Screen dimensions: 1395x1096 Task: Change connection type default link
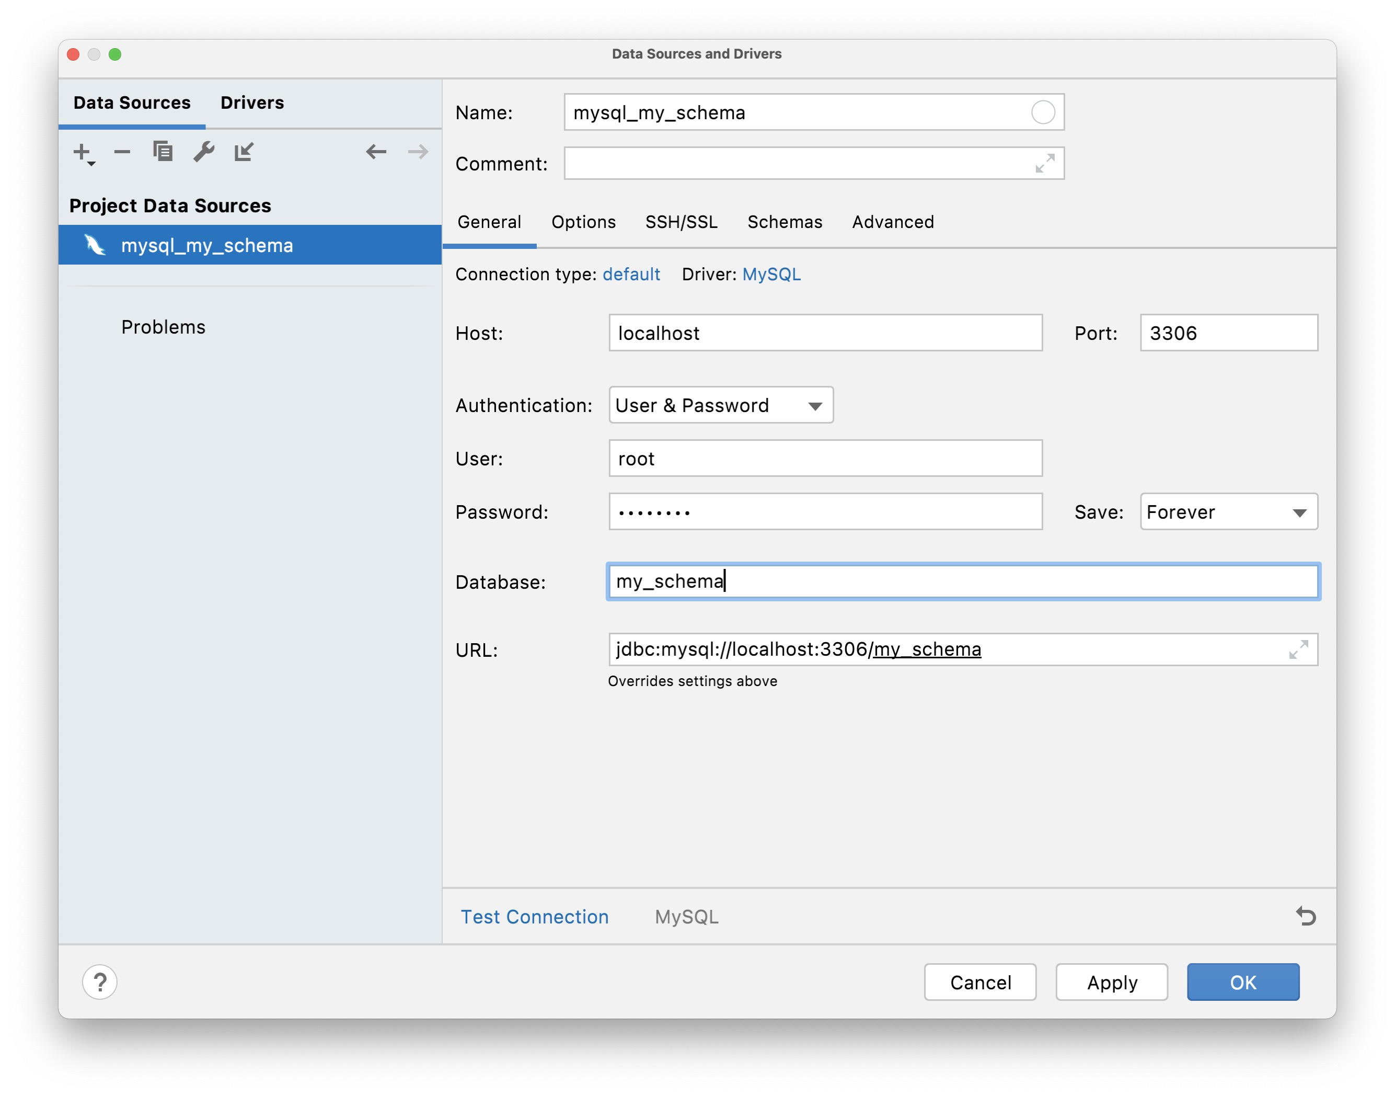[x=630, y=274]
